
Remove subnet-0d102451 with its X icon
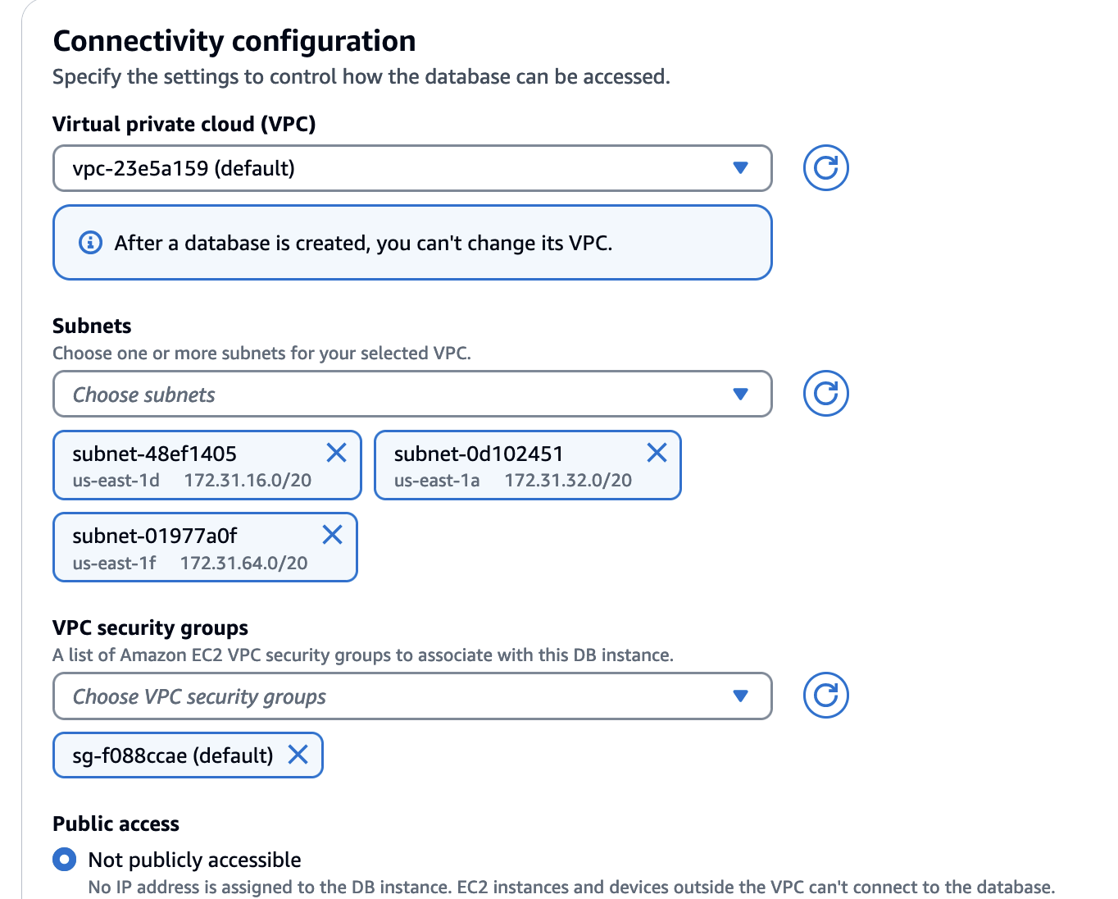tap(657, 453)
